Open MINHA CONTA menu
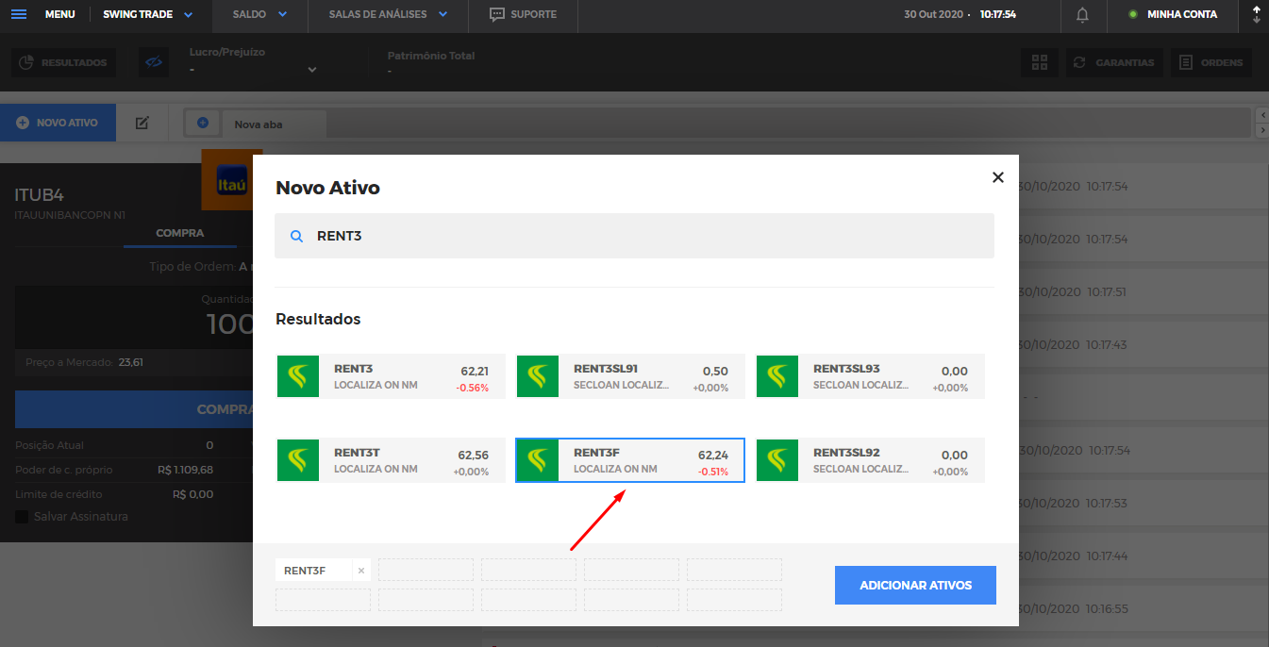 click(x=1173, y=14)
